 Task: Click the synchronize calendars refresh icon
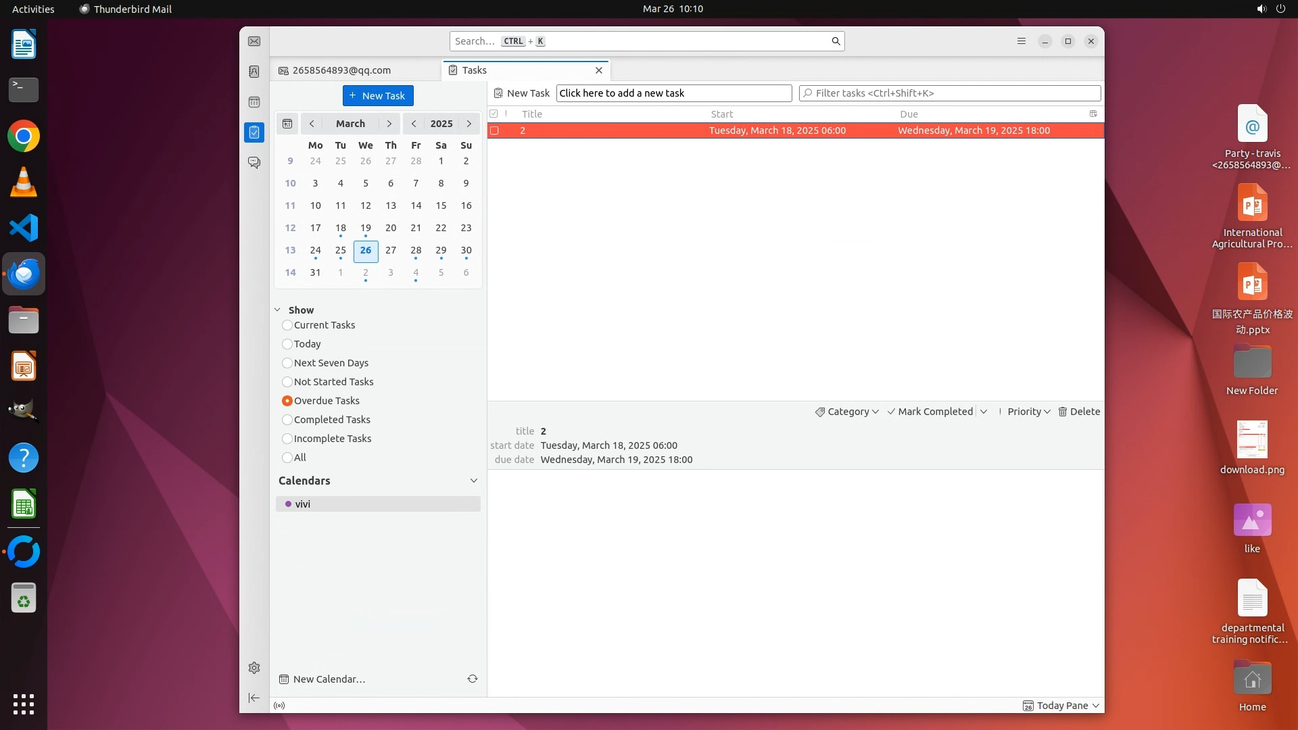pos(473,679)
